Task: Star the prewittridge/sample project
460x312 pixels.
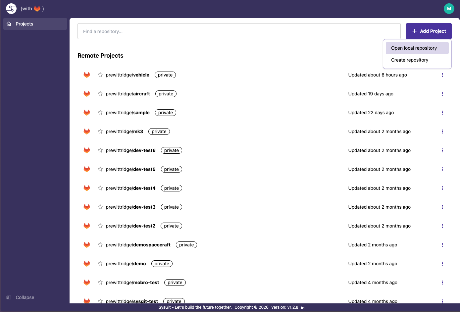Action: [100, 113]
